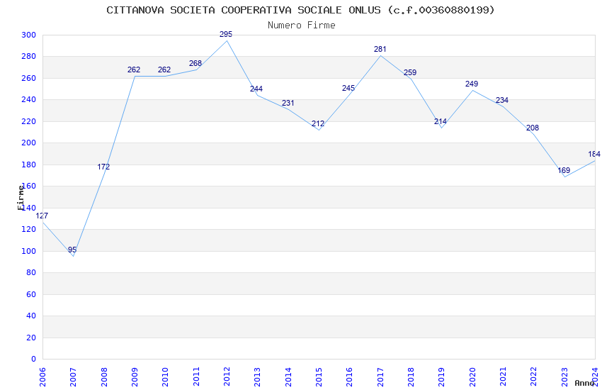Image resolution: width=602 pixels, height=390 pixels.
Task: Click the data label 259 at 2018
Action: pyautogui.click(x=409, y=72)
